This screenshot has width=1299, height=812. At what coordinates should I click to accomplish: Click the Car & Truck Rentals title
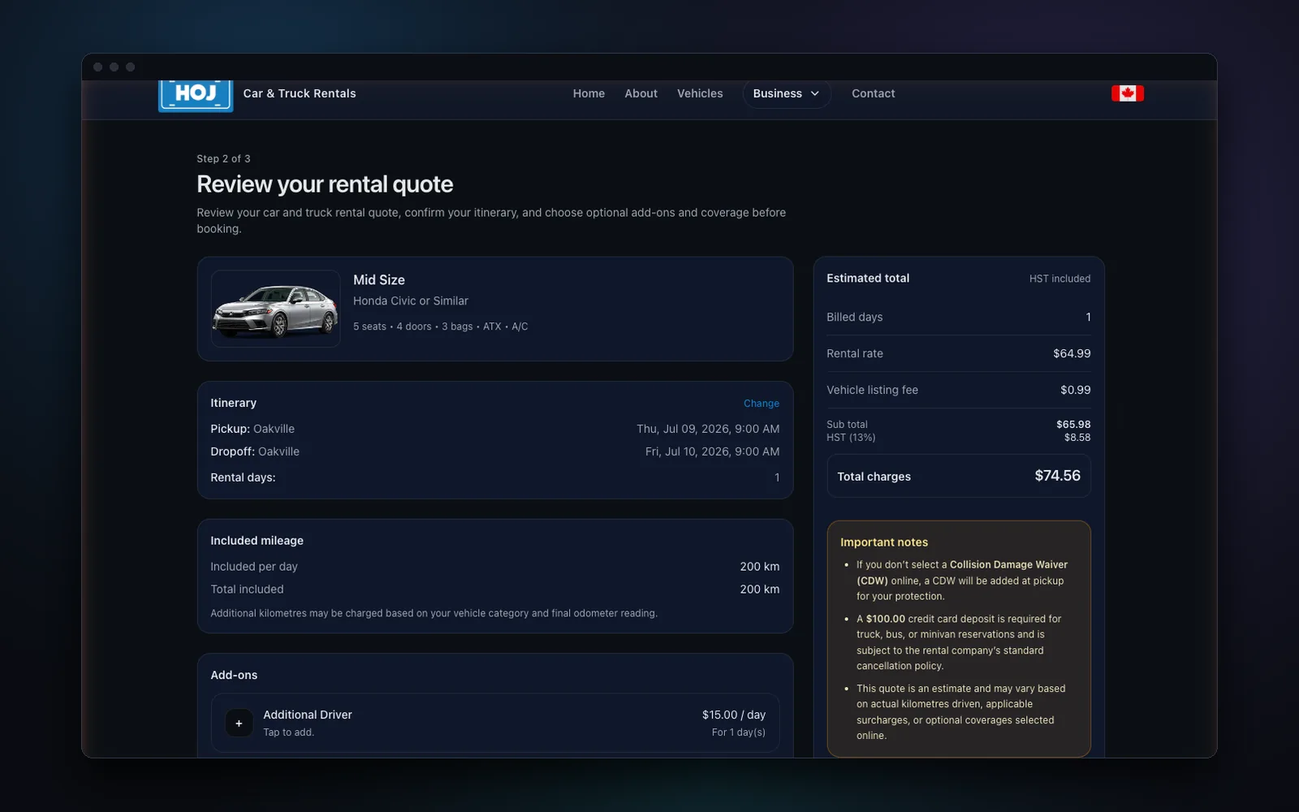click(x=300, y=93)
